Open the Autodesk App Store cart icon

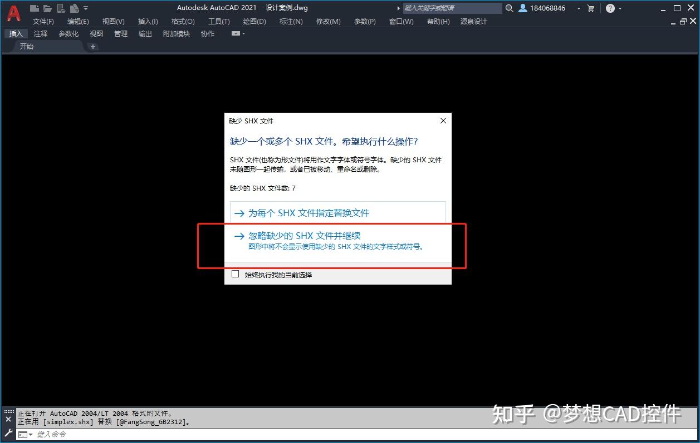tap(591, 8)
